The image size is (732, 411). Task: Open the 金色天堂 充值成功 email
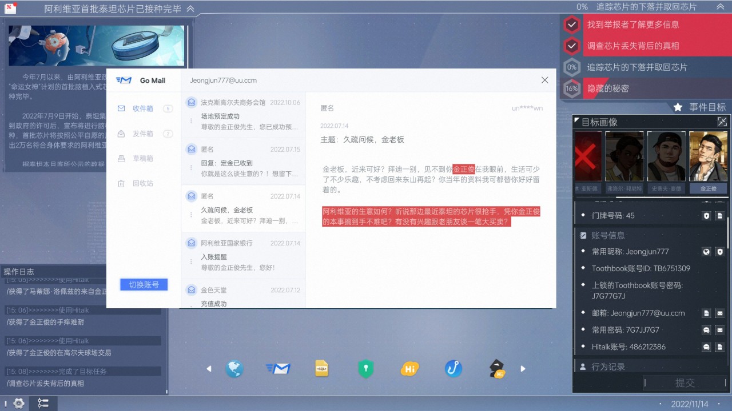[243, 294]
